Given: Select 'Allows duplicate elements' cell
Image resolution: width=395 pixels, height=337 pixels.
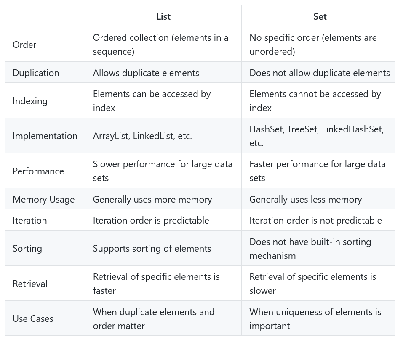Looking at the screenshot, I should pyautogui.click(x=146, y=73).
